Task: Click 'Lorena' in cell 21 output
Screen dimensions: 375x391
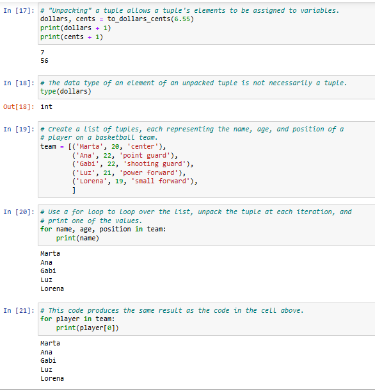Action: (x=52, y=379)
